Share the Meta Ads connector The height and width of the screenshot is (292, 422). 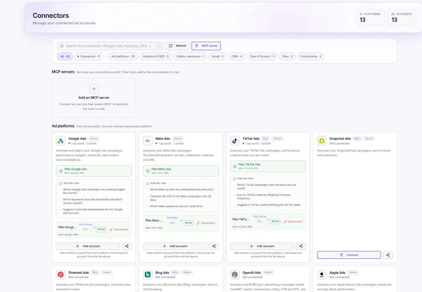point(214,246)
